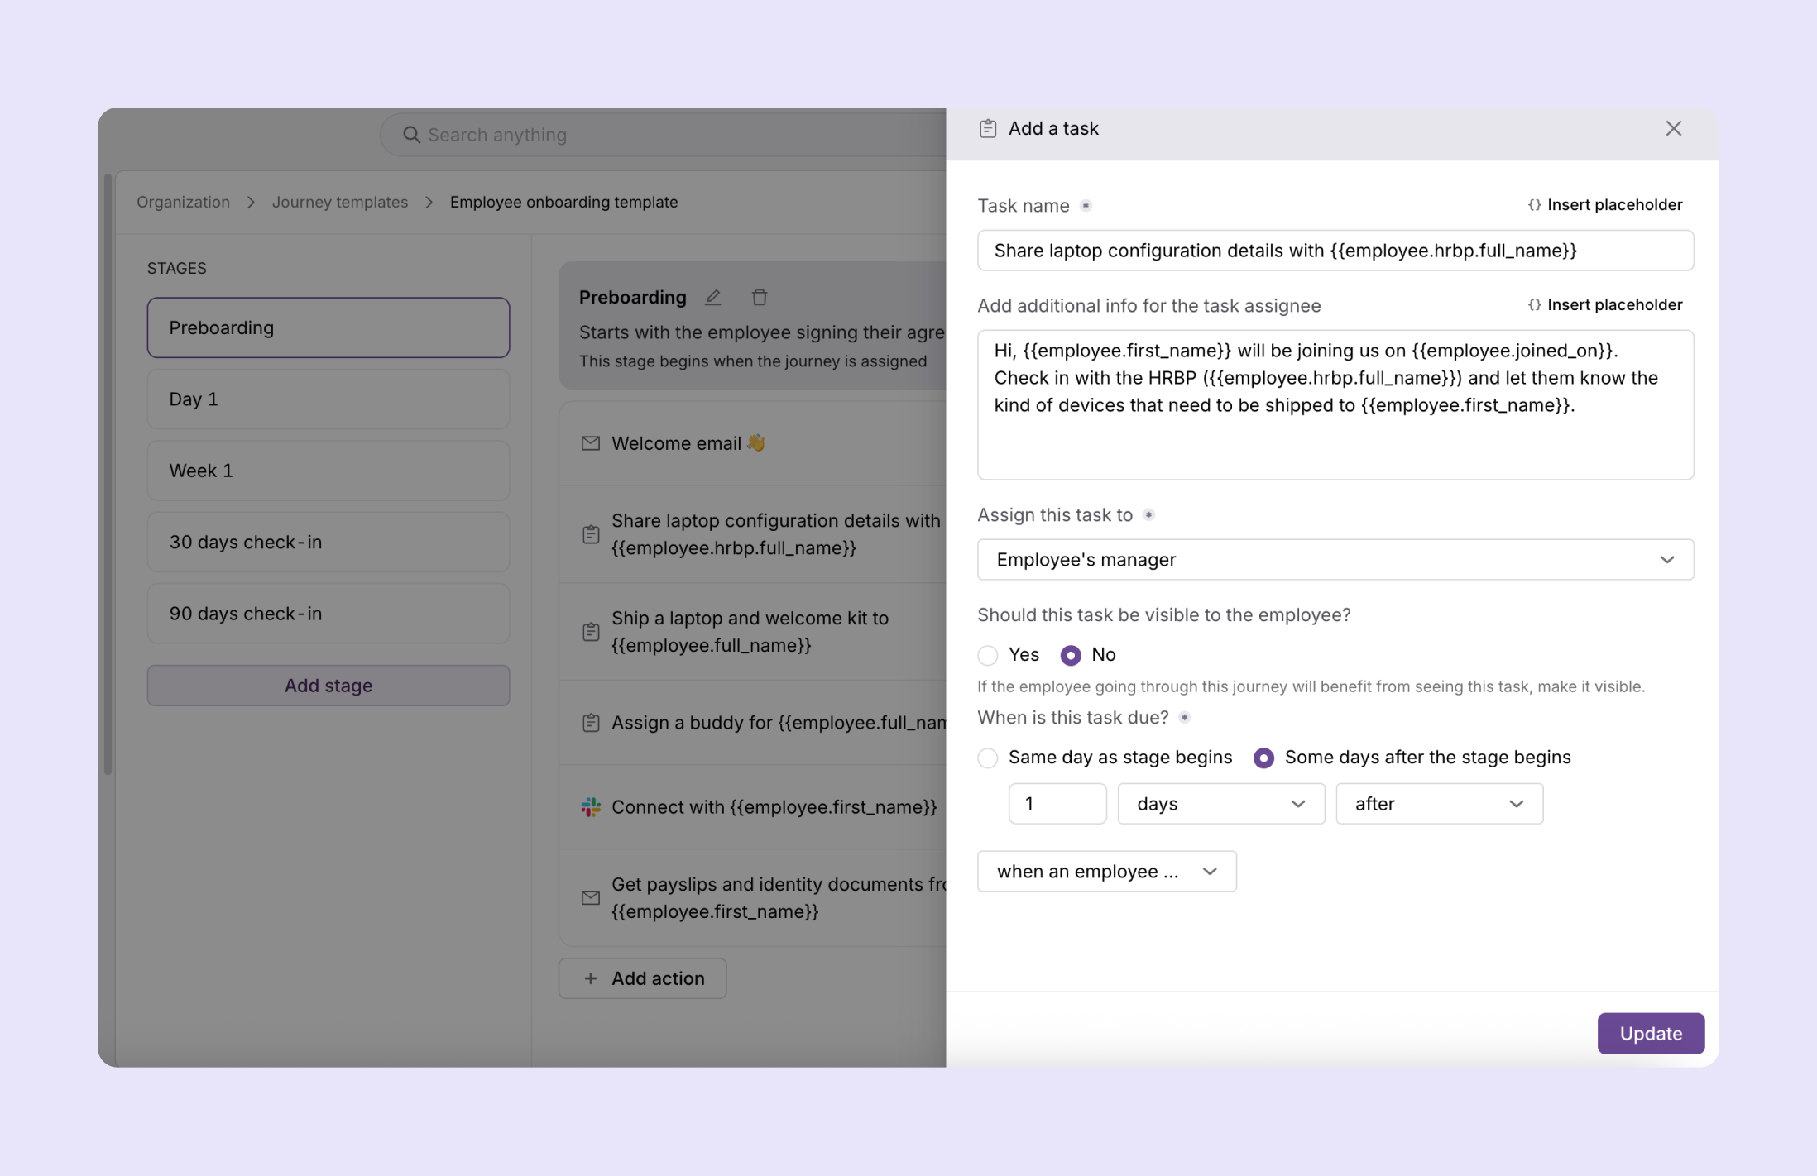Select the 90 days check-in stage
The image size is (1817, 1176).
[x=328, y=613]
